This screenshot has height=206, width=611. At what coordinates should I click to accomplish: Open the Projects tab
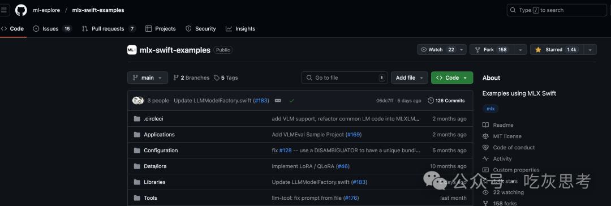(x=161, y=28)
